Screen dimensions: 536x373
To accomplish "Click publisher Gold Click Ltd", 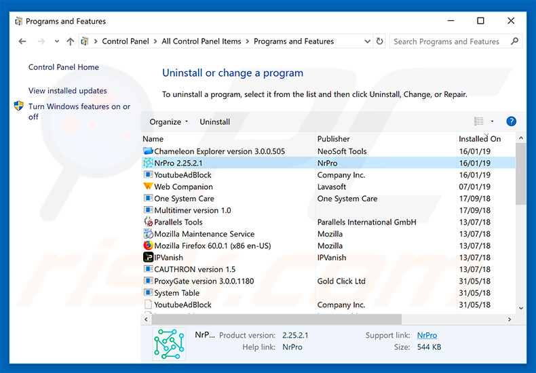I will click(341, 281).
